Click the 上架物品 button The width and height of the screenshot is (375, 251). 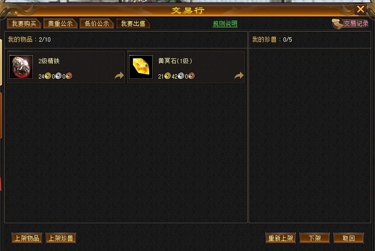[x=27, y=238]
